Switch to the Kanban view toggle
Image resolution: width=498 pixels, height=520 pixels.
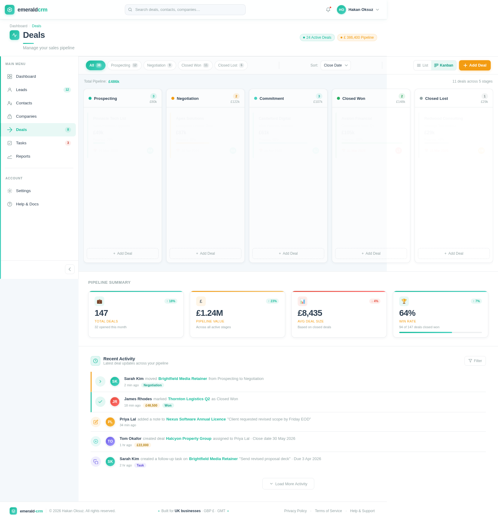tap(444, 65)
